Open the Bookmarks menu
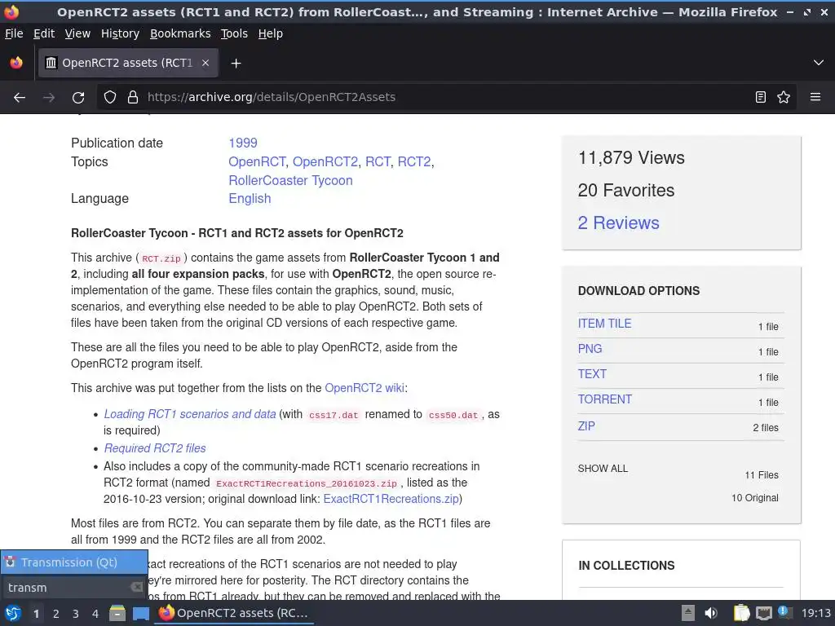835x626 pixels. point(180,33)
